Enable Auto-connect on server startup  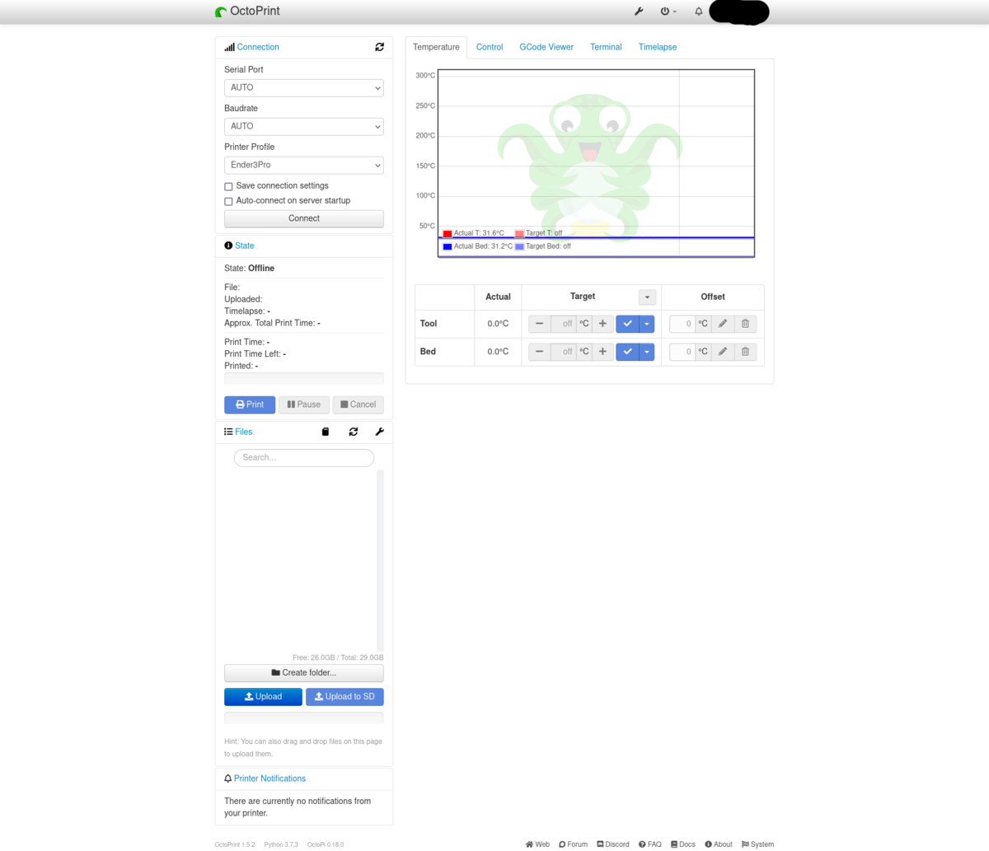click(x=228, y=201)
